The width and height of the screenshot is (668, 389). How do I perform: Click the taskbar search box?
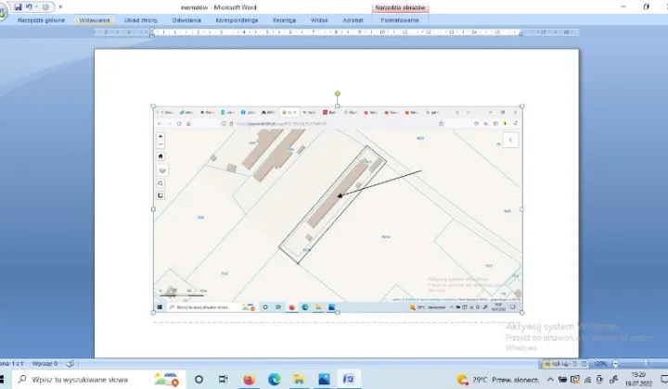(x=98, y=379)
